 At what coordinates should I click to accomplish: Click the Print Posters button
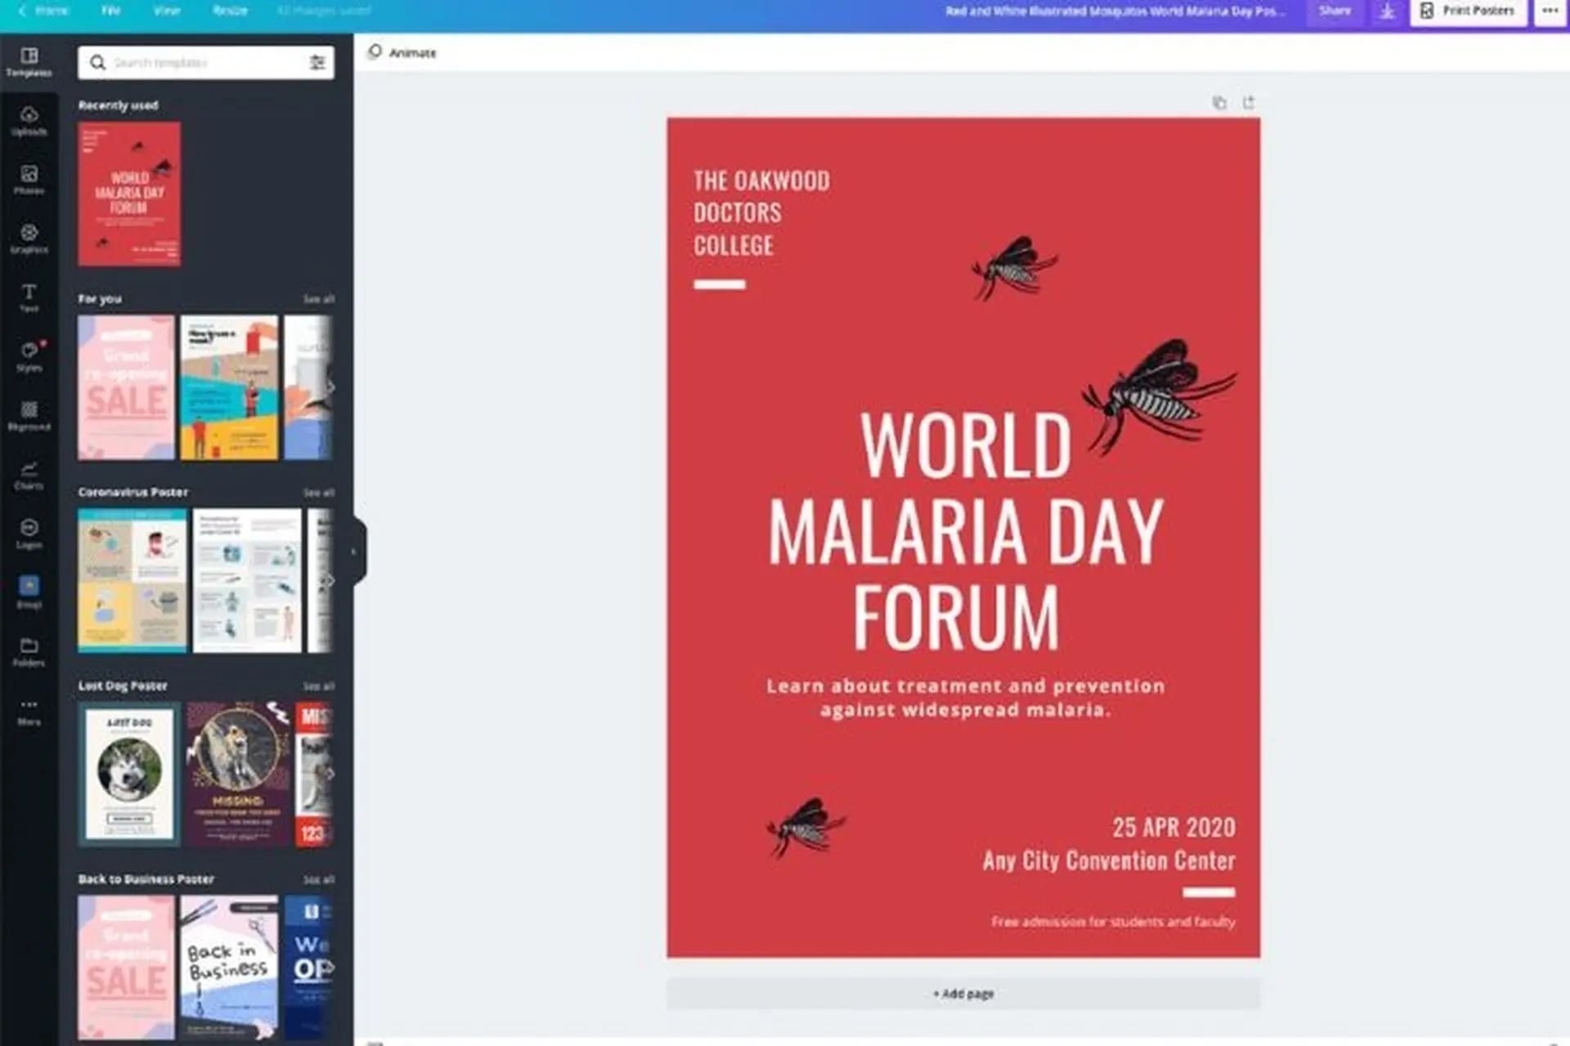[x=1469, y=11]
